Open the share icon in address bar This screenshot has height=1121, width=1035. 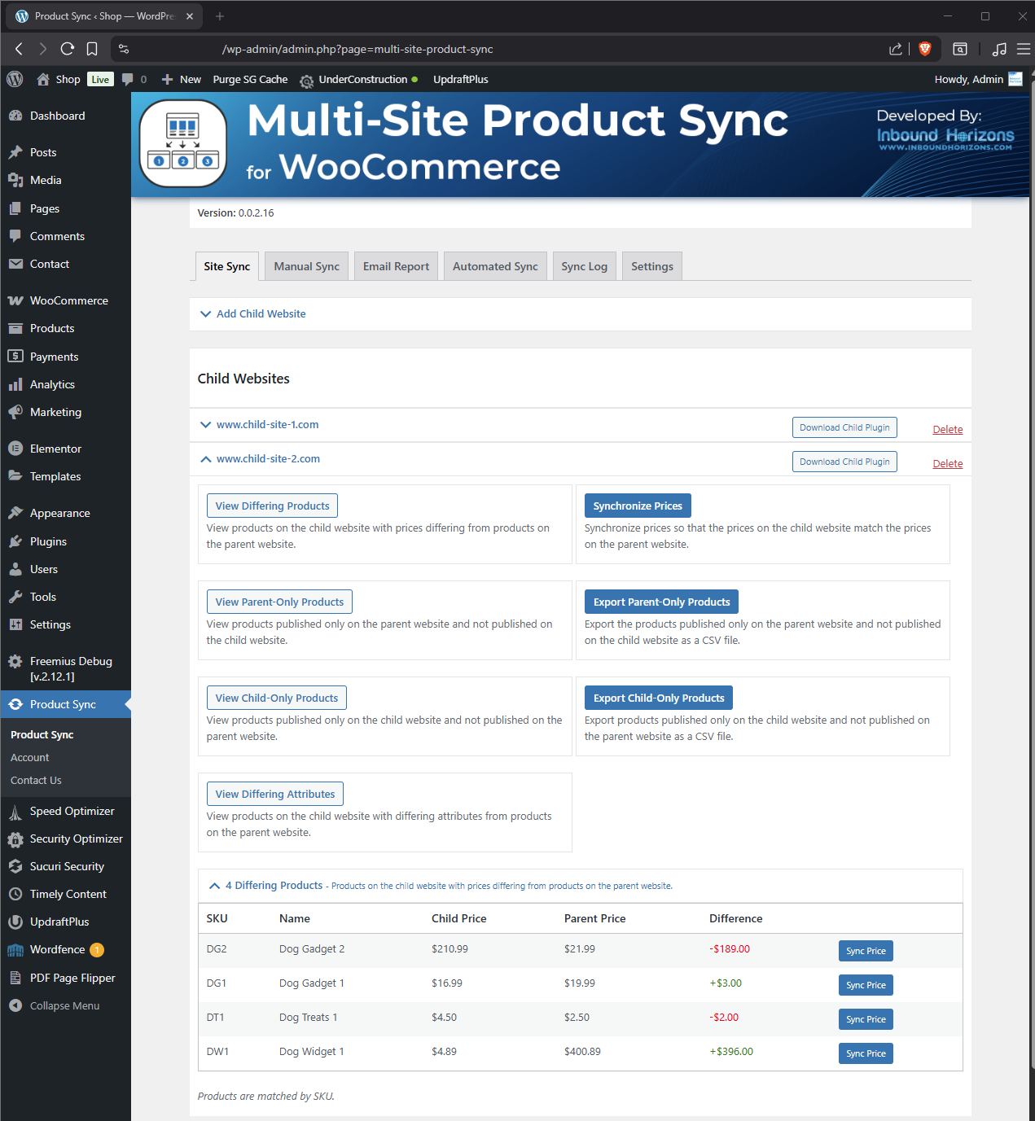(896, 49)
